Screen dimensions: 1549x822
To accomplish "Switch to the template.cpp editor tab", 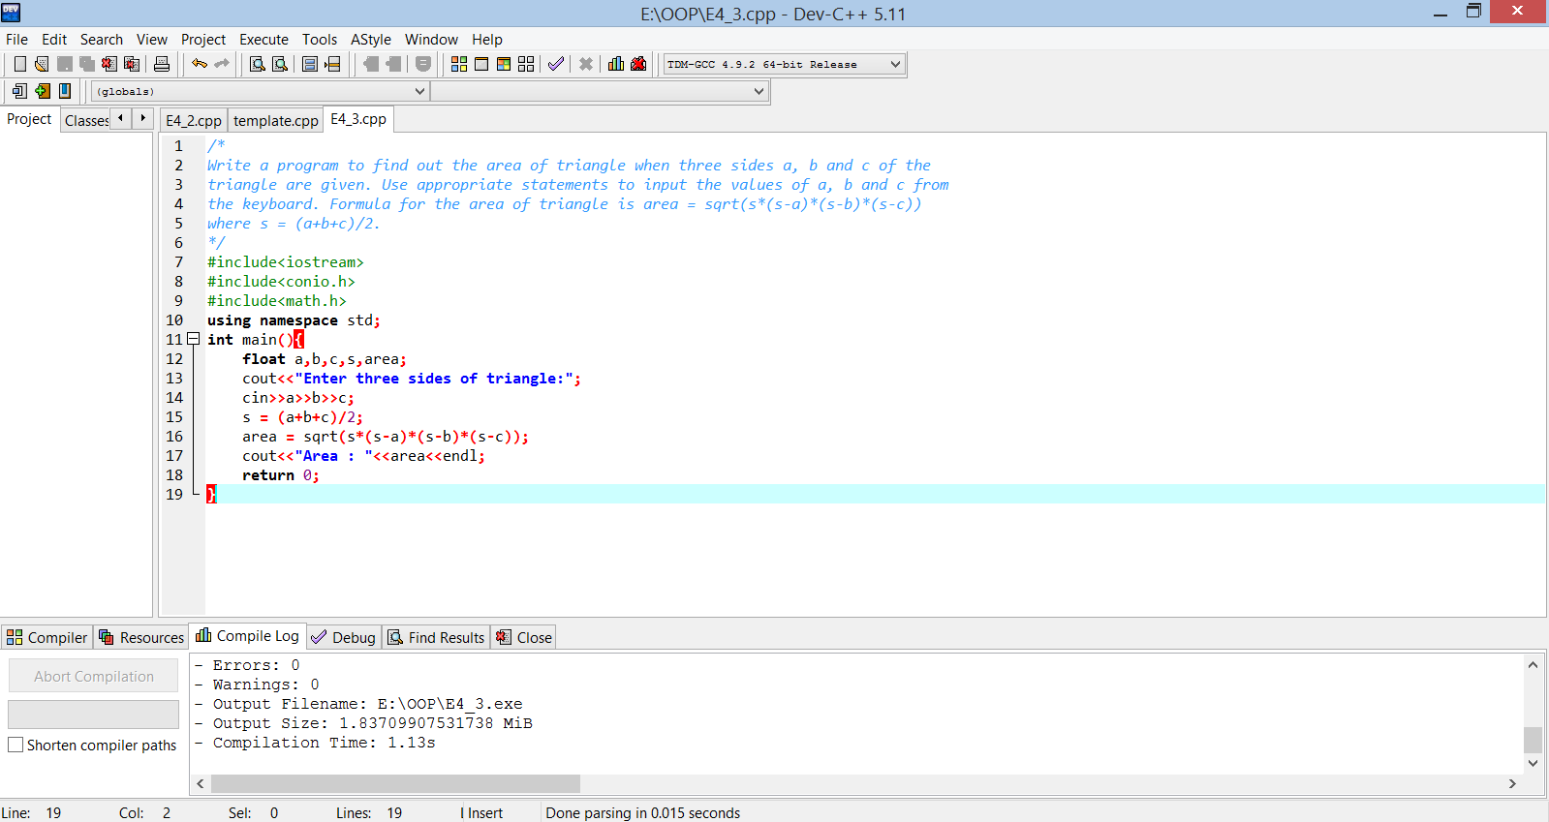I will (x=276, y=121).
